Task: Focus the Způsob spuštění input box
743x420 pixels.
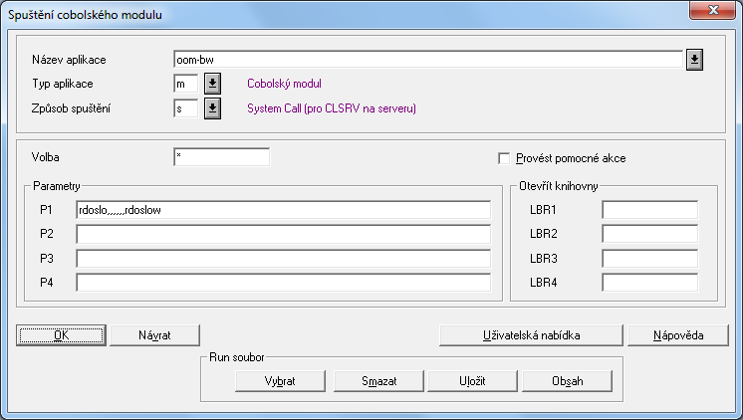Action: pos(185,108)
